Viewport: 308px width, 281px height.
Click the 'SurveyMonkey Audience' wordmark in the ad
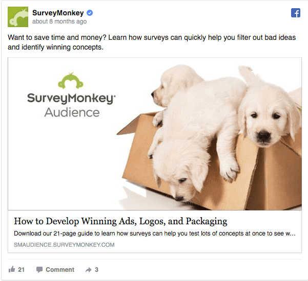click(x=72, y=105)
